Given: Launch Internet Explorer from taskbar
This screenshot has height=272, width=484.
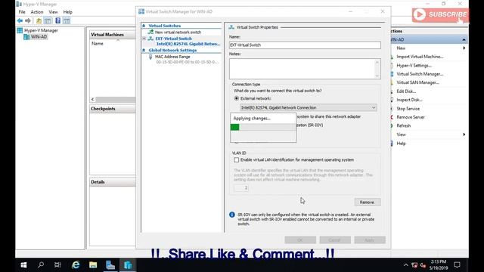Looking at the screenshot, I should coord(76,265).
